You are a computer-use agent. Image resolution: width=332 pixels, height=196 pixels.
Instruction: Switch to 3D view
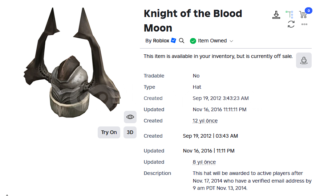130,133
